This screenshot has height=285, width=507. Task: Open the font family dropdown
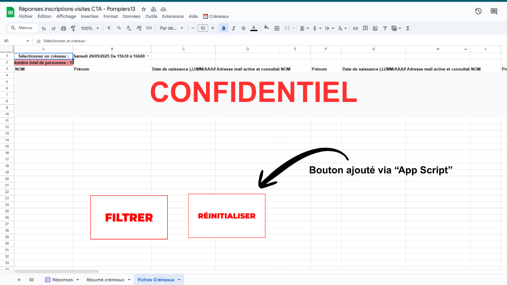(x=171, y=28)
